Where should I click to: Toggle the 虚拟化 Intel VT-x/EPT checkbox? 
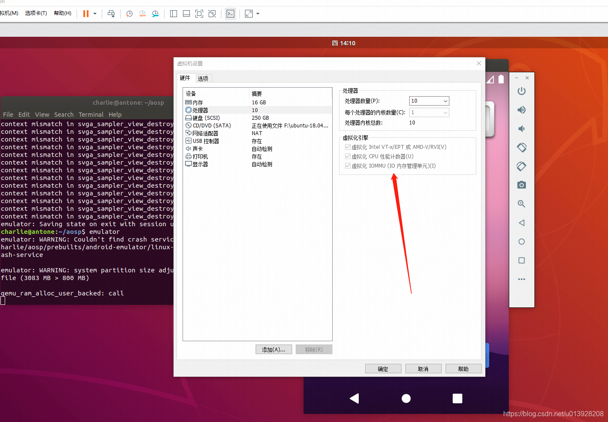(348, 147)
